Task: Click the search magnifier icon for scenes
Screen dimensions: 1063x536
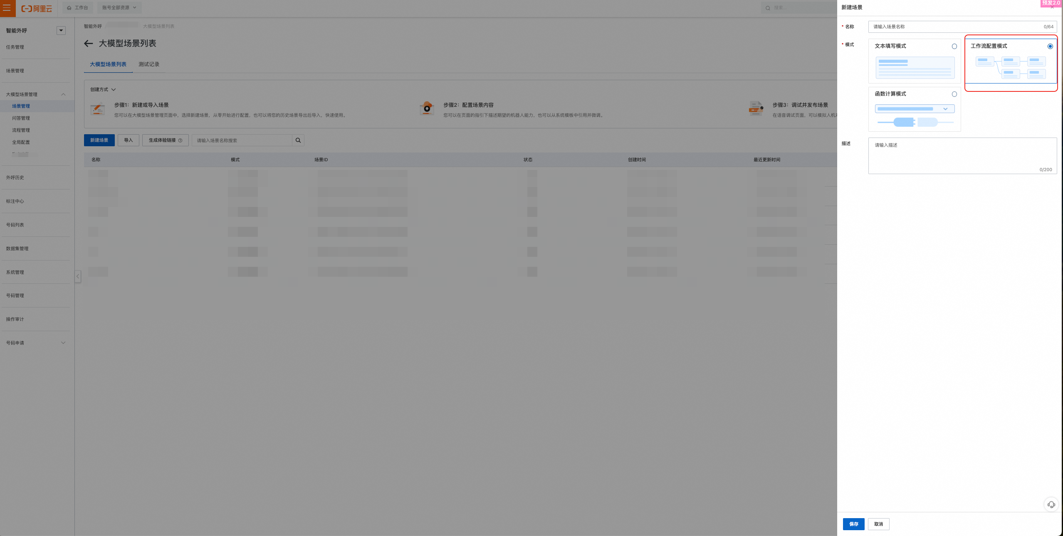Action: [298, 140]
